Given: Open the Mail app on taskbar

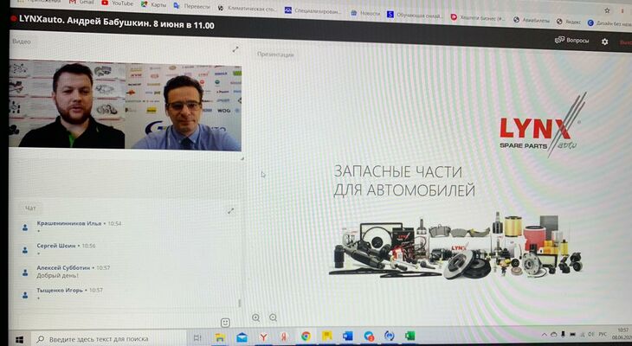Looking at the screenshot, I should click(x=242, y=337).
